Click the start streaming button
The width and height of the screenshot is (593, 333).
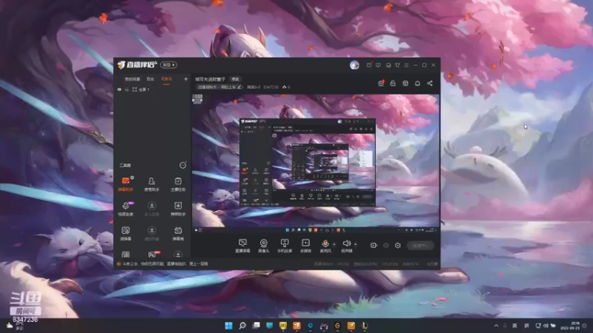coord(420,246)
